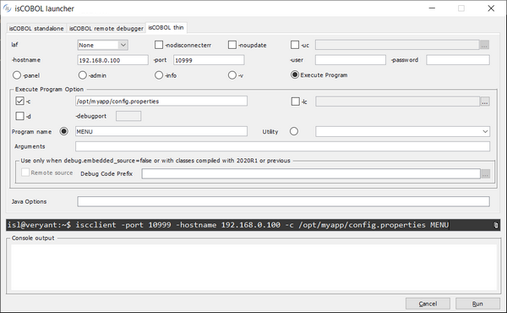Click into the Arguments field
Screen dimensions: 507x313
point(282,146)
